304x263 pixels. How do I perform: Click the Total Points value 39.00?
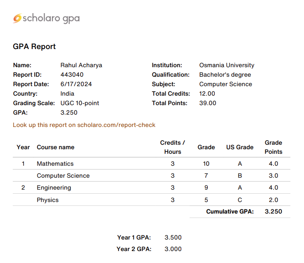(x=207, y=103)
